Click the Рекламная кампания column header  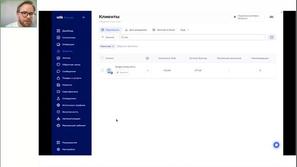(x=229, y=58)
